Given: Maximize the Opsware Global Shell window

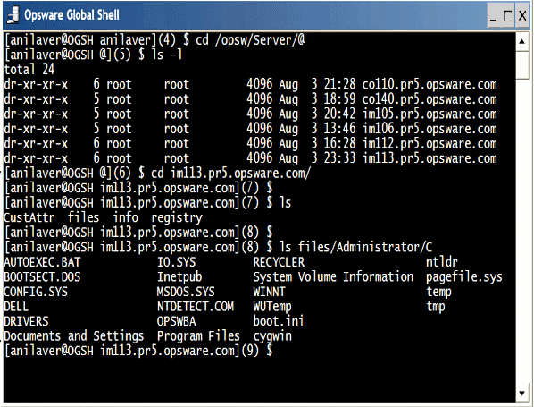Looking at the screenshot, I should click(507, 16).
